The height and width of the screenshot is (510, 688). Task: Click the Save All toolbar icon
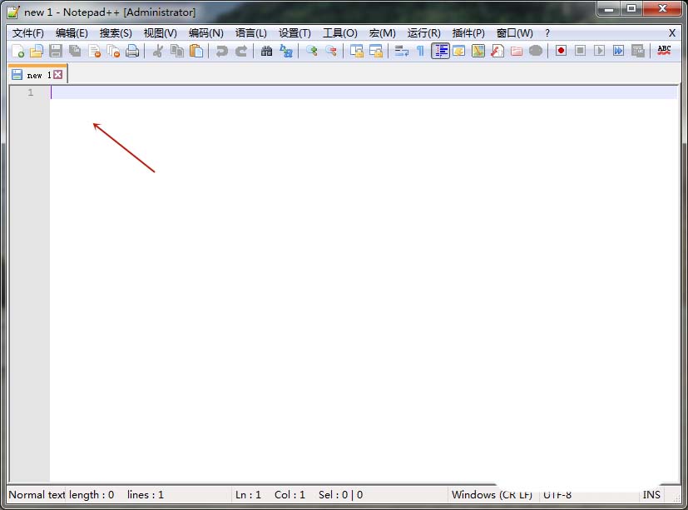75,51
